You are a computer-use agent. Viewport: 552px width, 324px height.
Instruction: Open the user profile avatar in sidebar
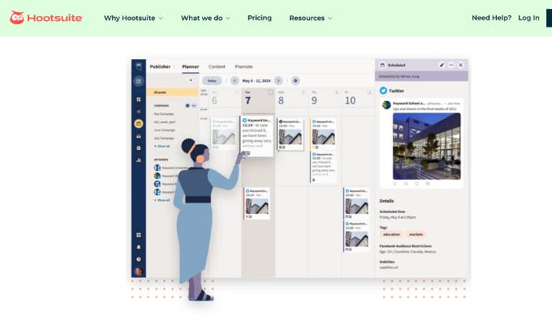click(139, 271)
